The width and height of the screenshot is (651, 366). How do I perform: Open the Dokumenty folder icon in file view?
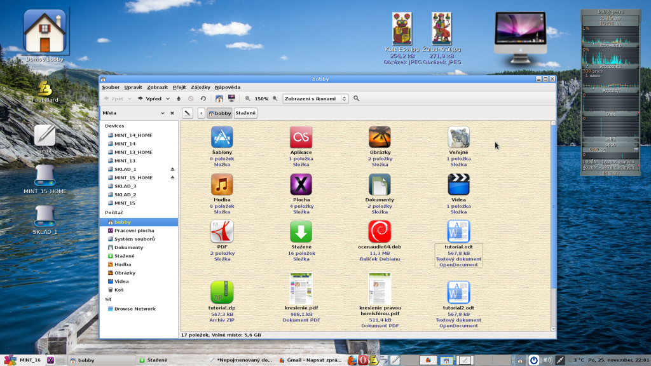pyautogui.click(x=380, y=185)
